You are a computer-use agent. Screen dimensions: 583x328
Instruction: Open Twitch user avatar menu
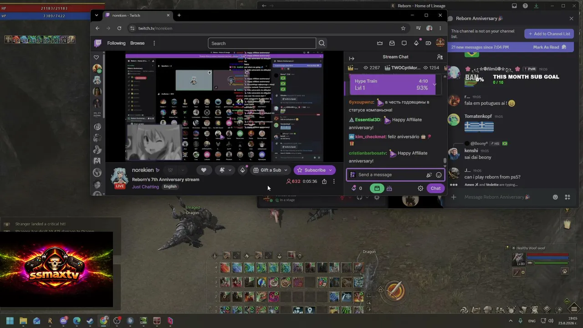tap(440, 43)
